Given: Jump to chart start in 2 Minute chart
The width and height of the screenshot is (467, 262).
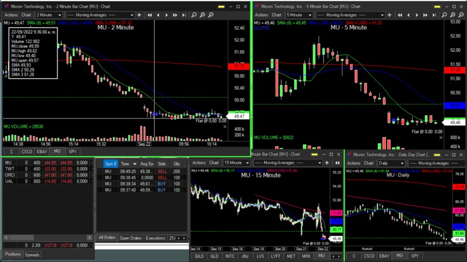Looking at the screenshot, I should pos(151,14).
